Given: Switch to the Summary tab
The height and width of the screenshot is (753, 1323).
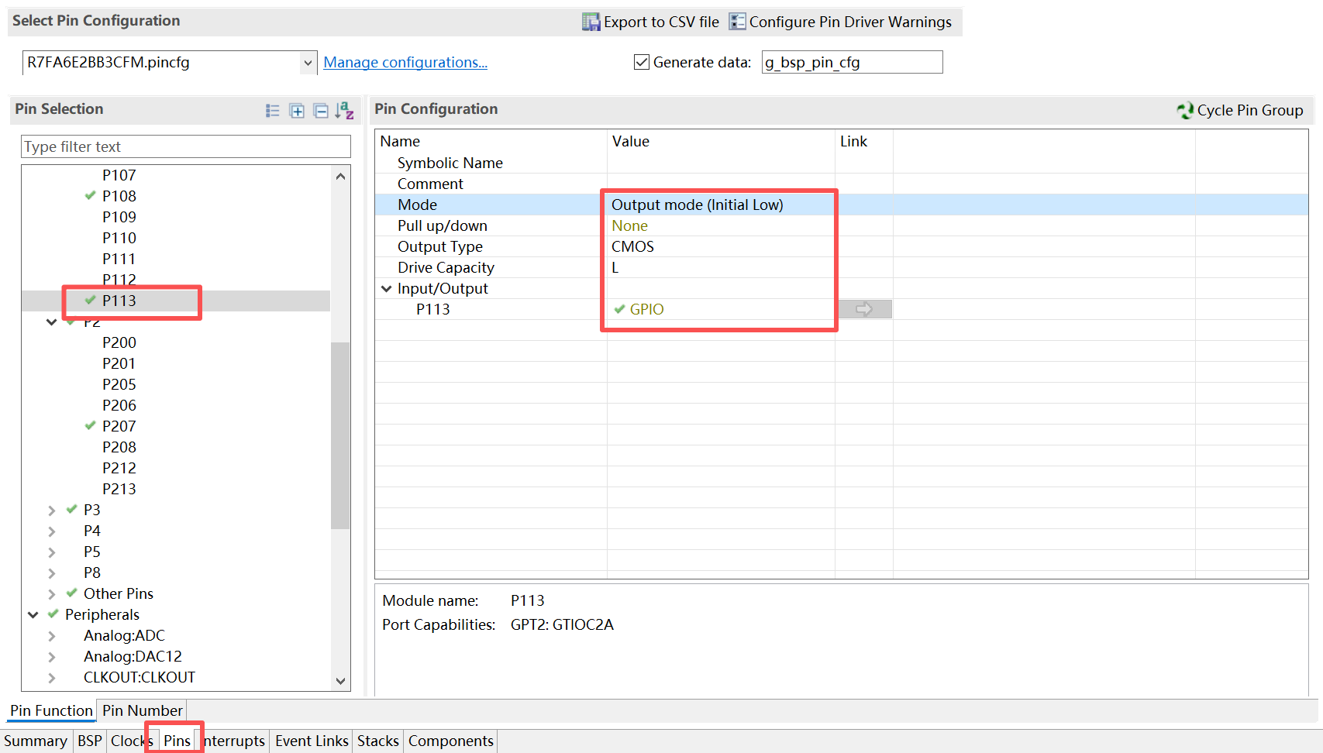Looking at the screenshot, I should pos(36,741).
